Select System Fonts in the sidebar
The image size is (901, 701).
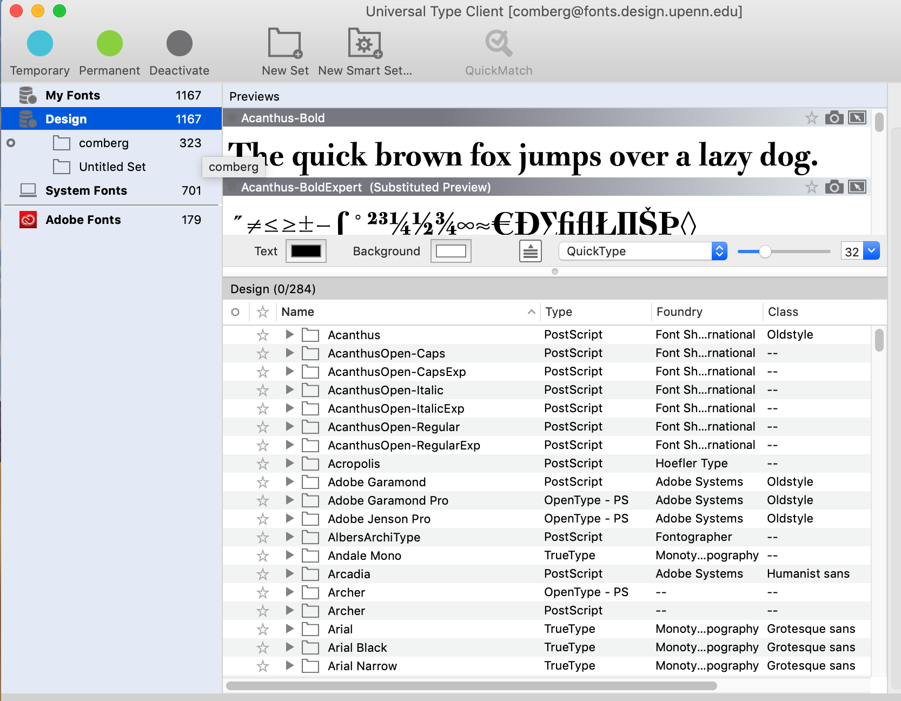point(87,190)
